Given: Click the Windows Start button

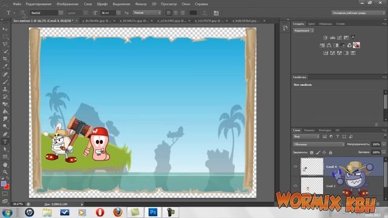Looking at the screenshot, I should (7, 213).
